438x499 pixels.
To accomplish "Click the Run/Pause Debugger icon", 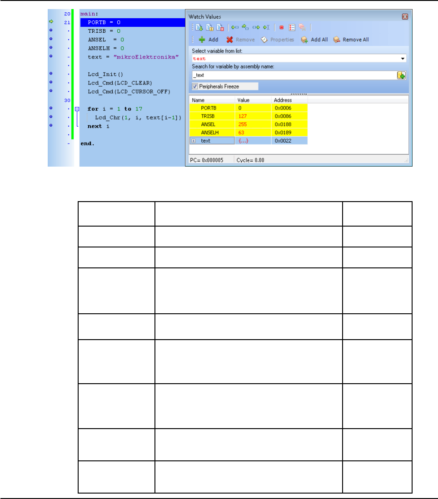I will click(209, 27).
